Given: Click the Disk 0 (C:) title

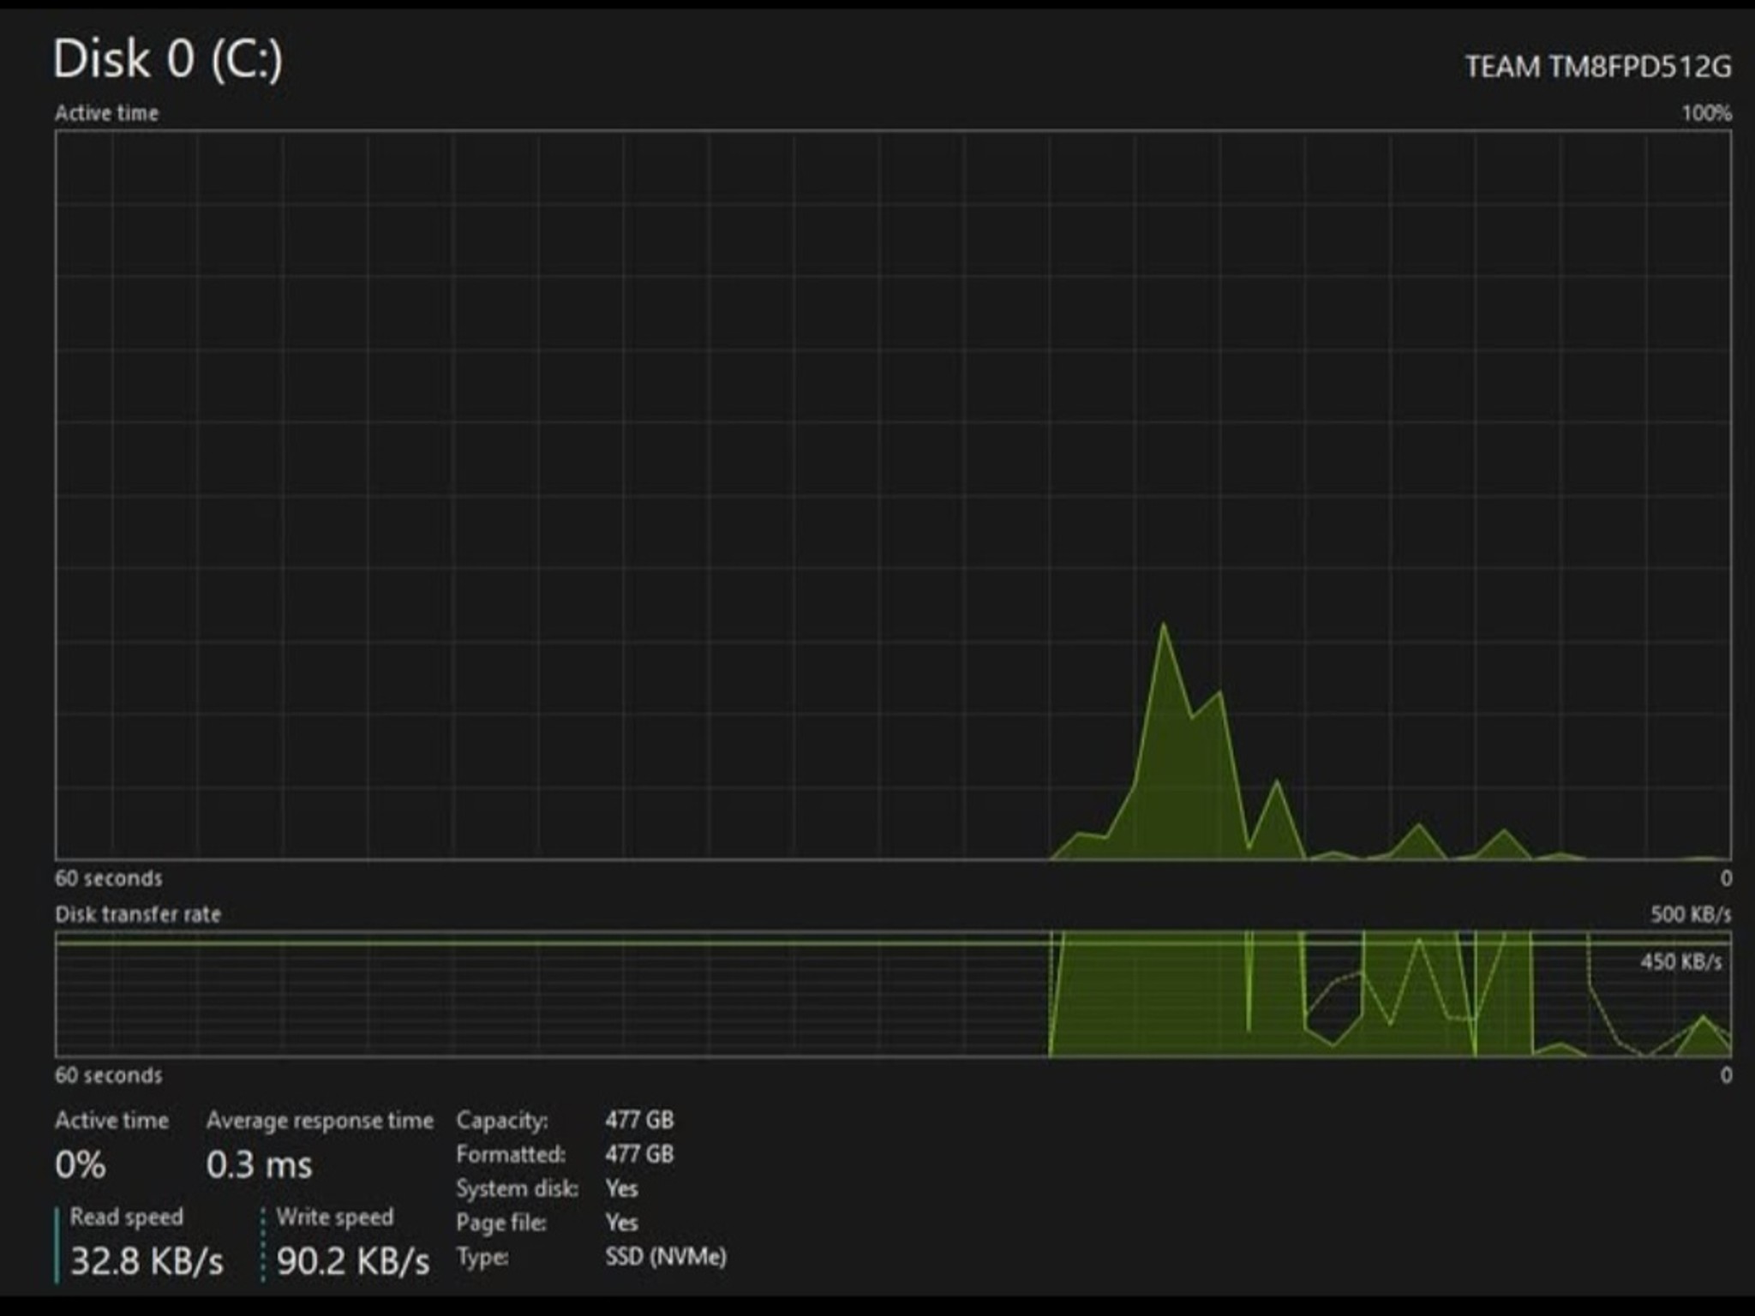Looking at the screenshot, I should [x=168, y=60].
